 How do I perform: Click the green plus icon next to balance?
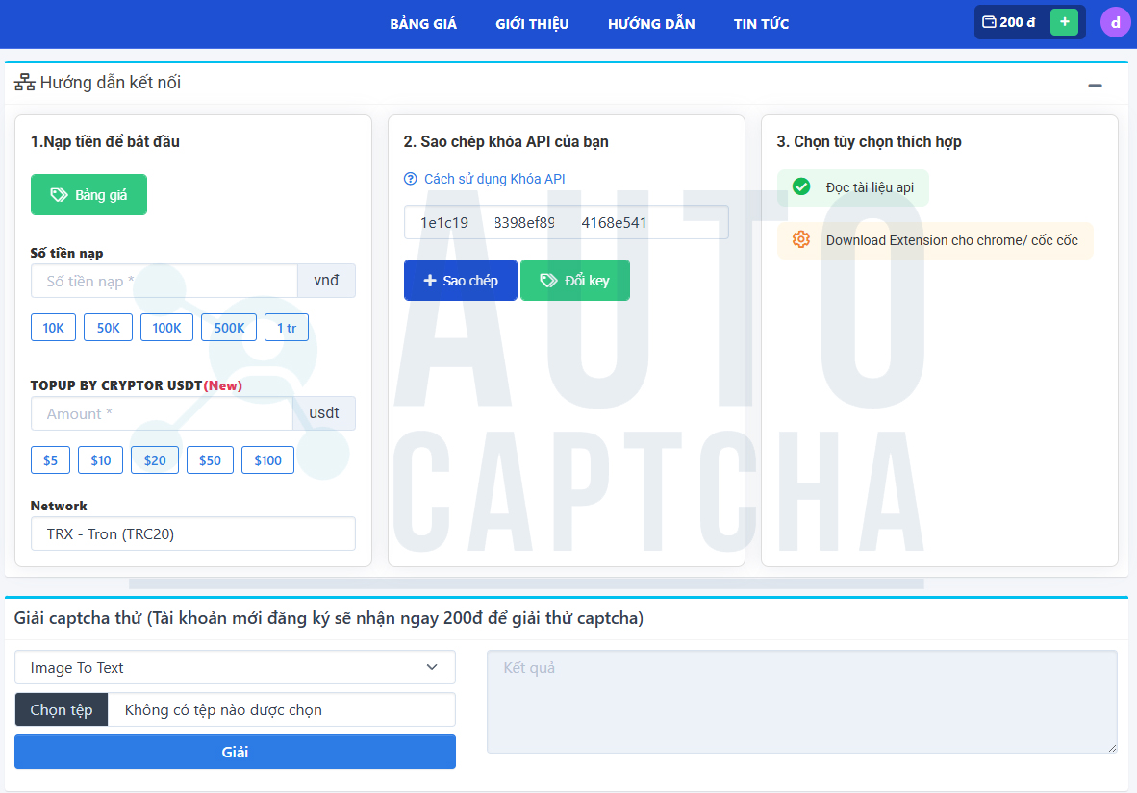coord(1064,20)
